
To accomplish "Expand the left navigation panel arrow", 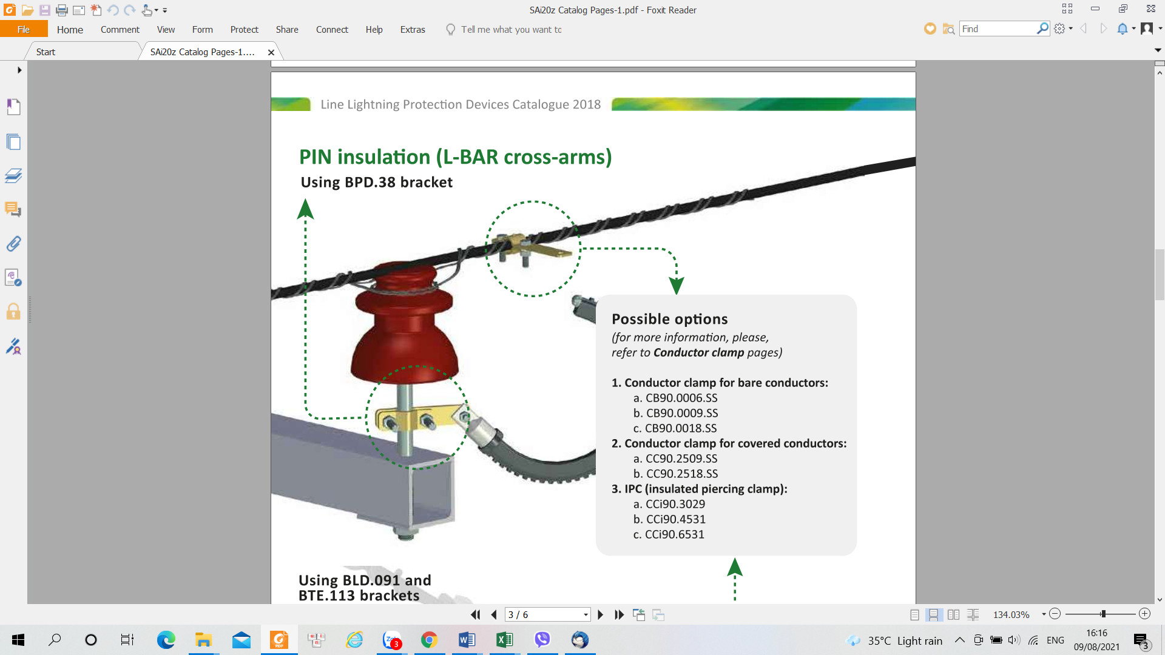I will coord(19,70).
